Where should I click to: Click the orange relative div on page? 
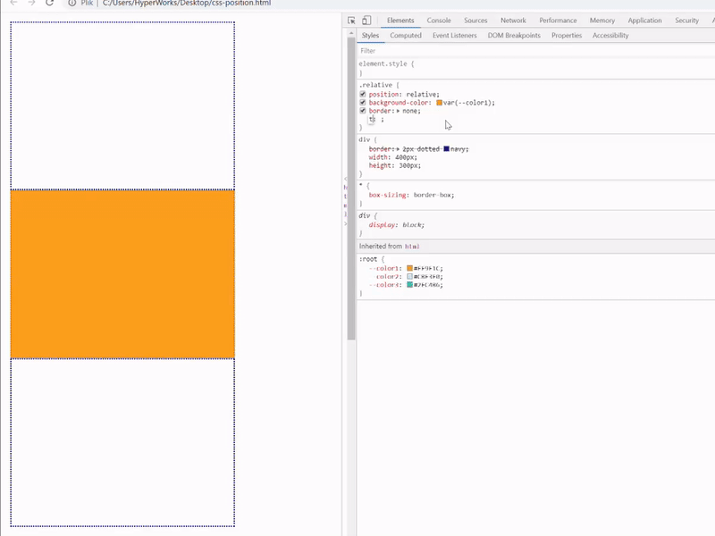[x=122, y=274]
